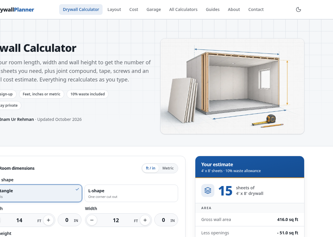
Task: Click the DrywallPlanner logo
Action: tap(17, 9)
